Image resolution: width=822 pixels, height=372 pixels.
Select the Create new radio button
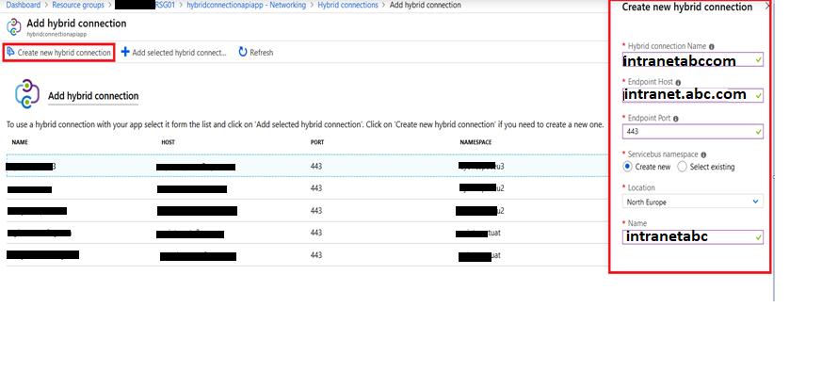(627, 167)
